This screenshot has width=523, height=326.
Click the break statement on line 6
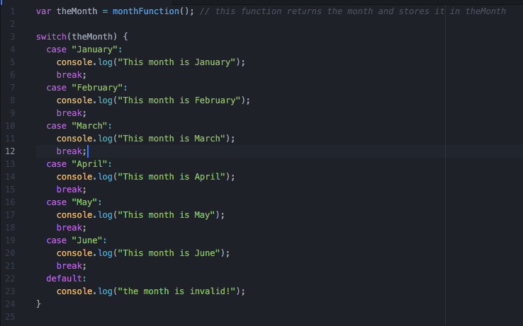pos(72,75)
